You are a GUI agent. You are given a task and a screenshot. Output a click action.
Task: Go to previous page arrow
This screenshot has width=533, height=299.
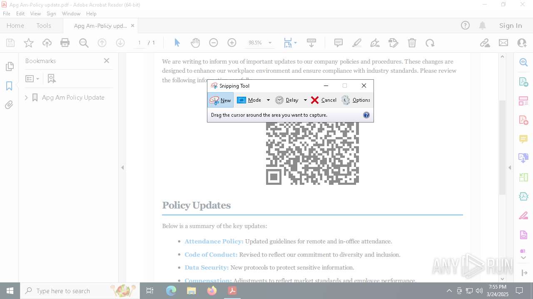point(102,43)
